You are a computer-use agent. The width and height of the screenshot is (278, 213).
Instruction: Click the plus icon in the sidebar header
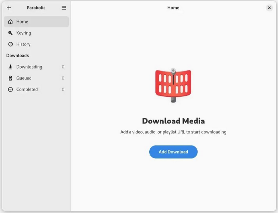pos(9,8)
